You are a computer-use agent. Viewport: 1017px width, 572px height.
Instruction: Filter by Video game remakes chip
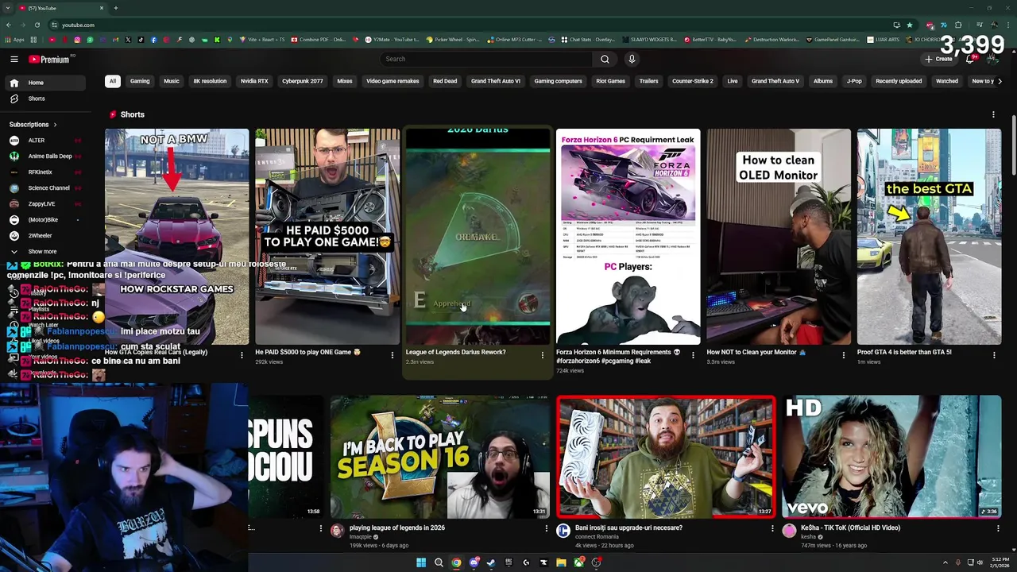392,81
